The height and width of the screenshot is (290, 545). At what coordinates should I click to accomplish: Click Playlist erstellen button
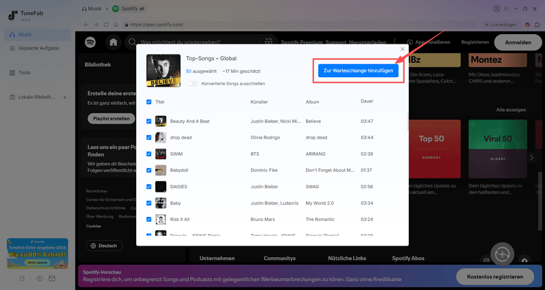(111, 118)
